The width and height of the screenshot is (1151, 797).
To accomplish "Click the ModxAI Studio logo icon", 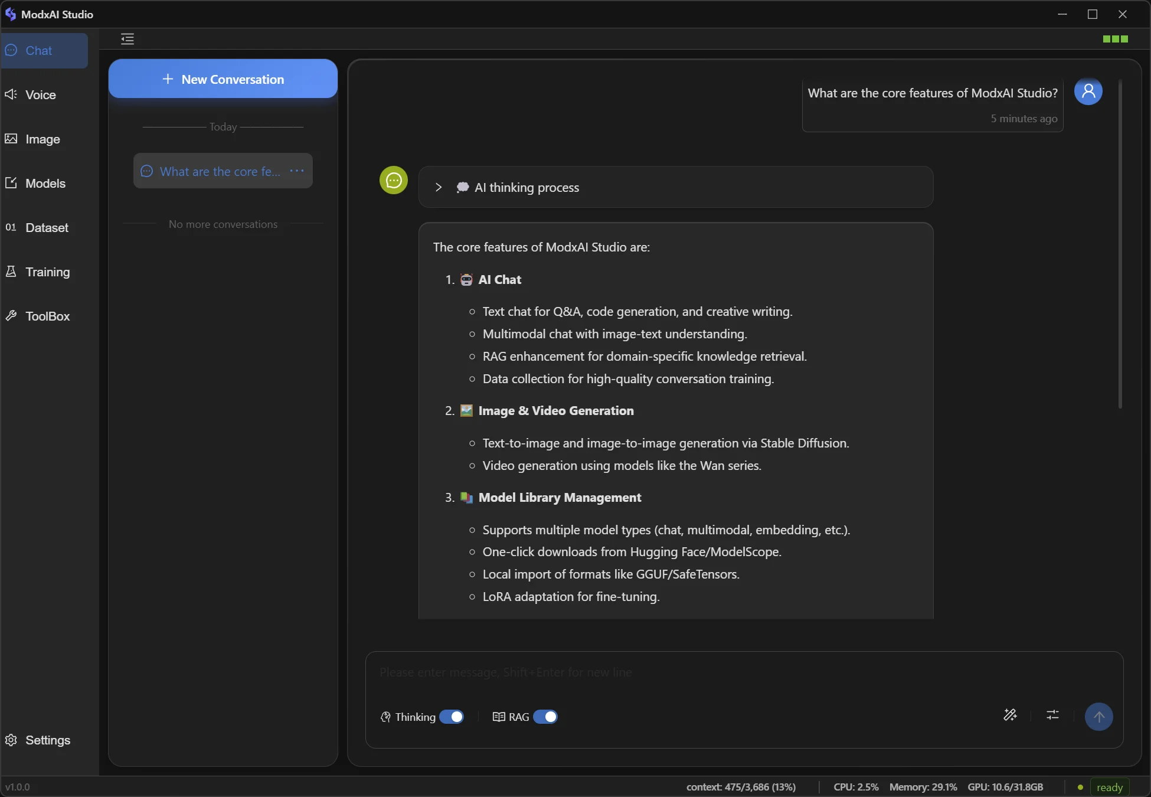I will click(x=11, y=14).
